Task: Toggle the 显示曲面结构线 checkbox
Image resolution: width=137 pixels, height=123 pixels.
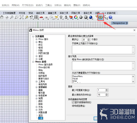Action: 73,102
